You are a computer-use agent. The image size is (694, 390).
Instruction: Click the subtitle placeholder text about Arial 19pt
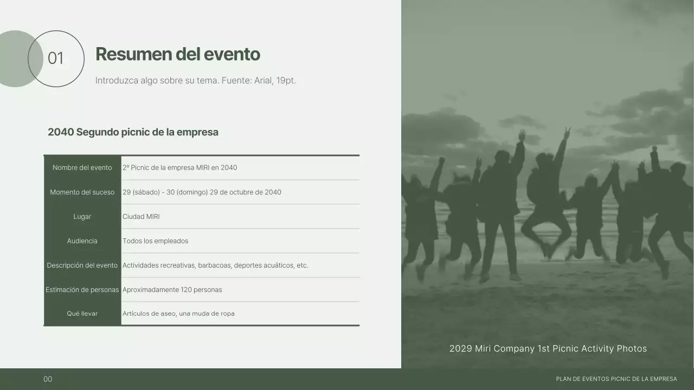click(x=196, y=80)
